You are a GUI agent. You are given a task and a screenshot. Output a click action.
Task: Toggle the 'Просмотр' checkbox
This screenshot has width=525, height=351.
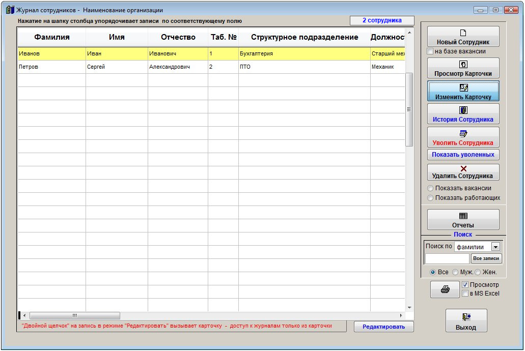pos(465,285)
